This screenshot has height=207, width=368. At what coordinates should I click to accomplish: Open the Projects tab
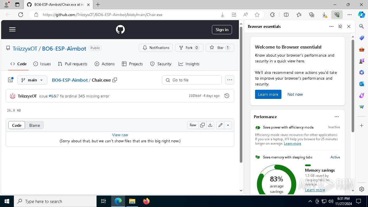pyautogui.click(x=132, y=64)
